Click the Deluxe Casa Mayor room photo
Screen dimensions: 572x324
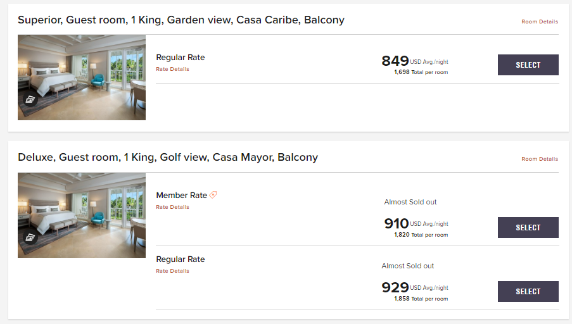tap(82, 215)
